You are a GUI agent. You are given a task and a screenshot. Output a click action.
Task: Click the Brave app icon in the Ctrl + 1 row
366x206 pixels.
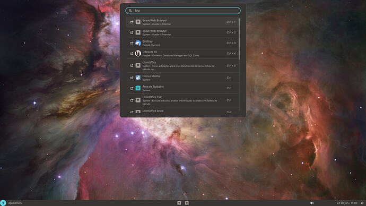(138, 22)
